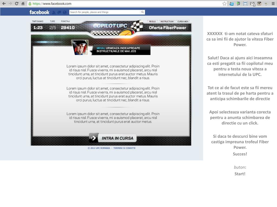The height and width of the screenshot is (207, 277).
Task: Click the driver helmet avatar thumbnail
Action: [x=80, y=47]
